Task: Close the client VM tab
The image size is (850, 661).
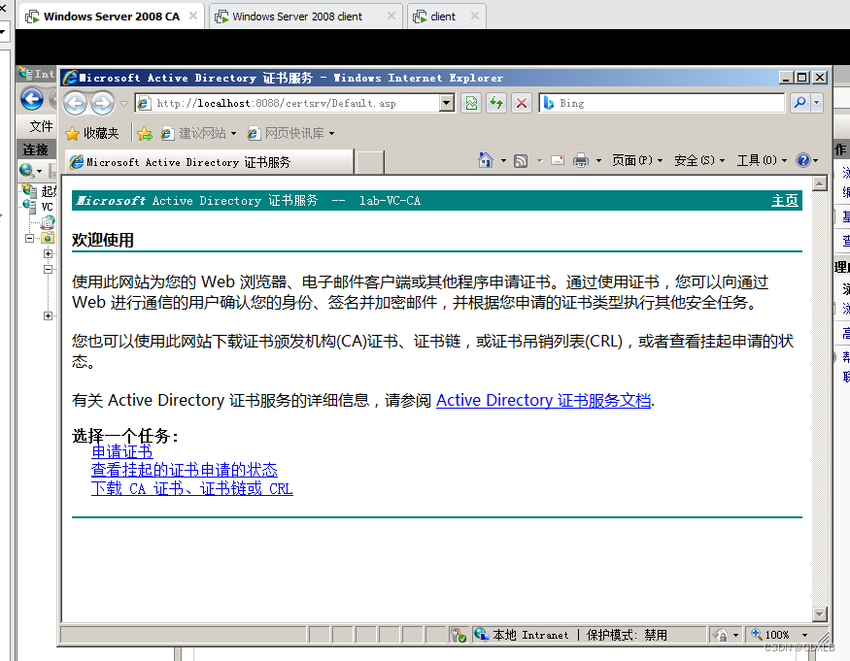Action: pyautogui.click(x=475, y=16)
